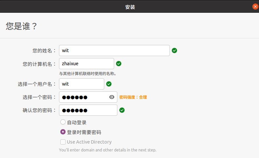Click the green checkmark beside confirm password

(122, 110)
